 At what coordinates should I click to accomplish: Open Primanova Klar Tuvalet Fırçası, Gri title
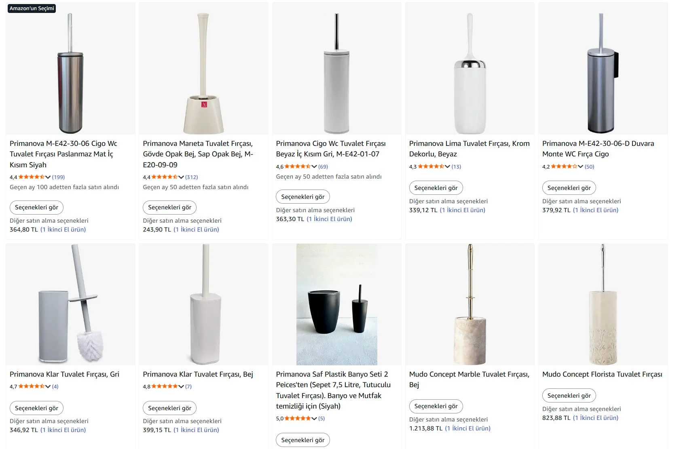coord(64,374)
